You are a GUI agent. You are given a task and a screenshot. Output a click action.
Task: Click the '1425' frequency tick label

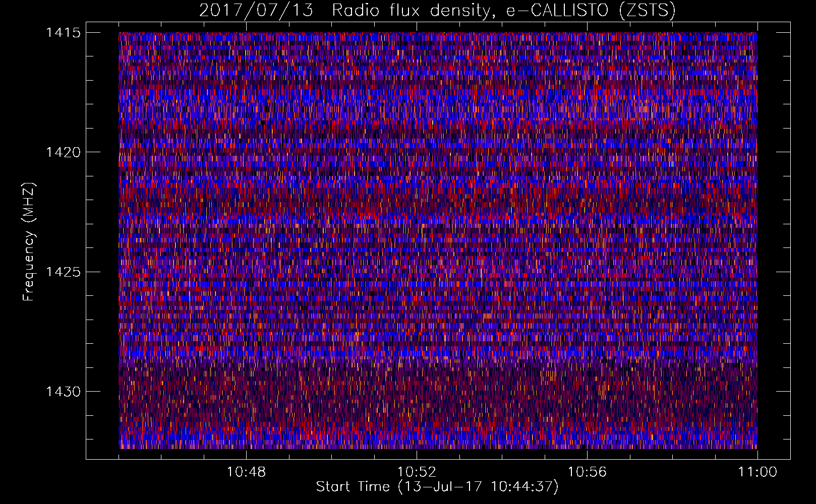(63, 272)
